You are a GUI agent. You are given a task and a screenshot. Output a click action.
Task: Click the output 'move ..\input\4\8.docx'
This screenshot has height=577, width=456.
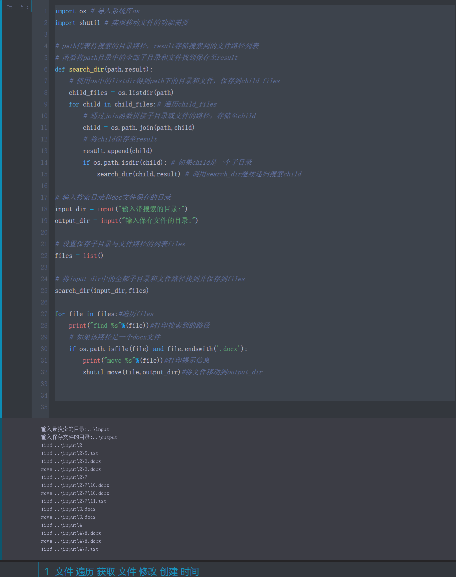(x=71, y=541)
